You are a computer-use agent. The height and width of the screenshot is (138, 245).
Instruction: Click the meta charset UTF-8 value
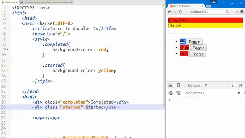coord(64,23)
